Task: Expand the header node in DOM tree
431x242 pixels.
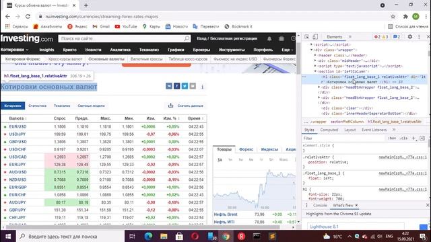Action: [x=315, y=55]
